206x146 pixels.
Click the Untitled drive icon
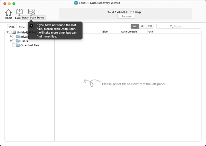pos(14,32)
